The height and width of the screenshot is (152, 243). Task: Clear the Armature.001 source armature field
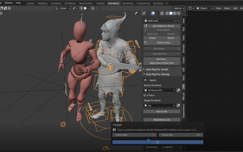click(174, 90)
